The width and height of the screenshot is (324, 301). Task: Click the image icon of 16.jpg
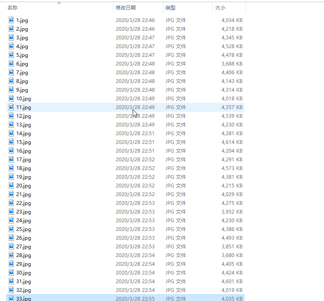11,150
